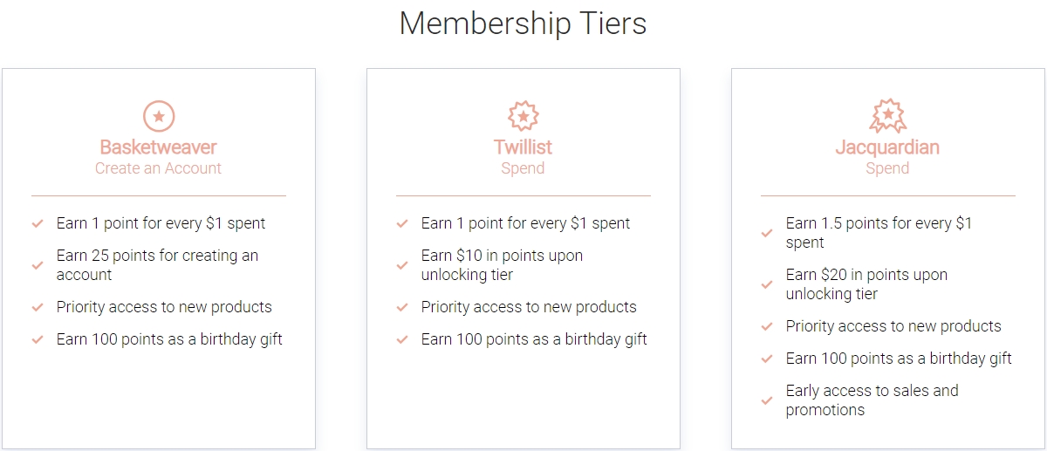Click 'Earn 25 points for creating an account'
Image resolution: width=1047 pixels, height=451 pixels.
coord(158,265)
